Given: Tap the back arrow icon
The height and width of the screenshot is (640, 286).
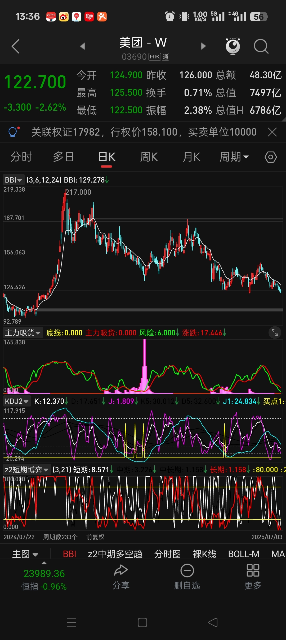Looking at the screenshot, I should [16, 46].
